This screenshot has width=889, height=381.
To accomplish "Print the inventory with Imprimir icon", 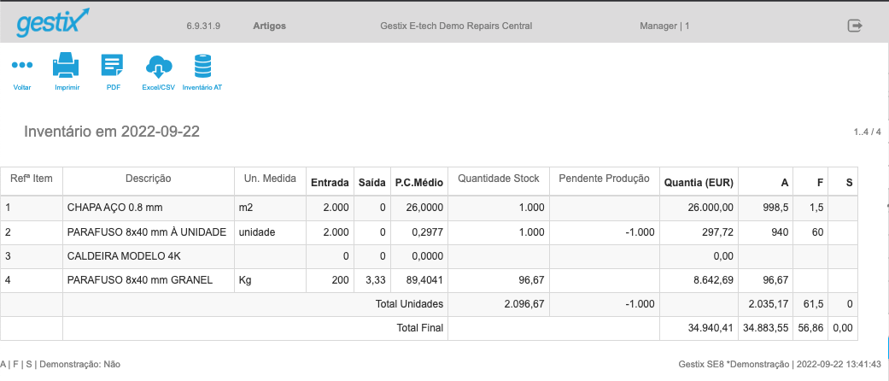I will pyautogui.click(x=67, y=65).
